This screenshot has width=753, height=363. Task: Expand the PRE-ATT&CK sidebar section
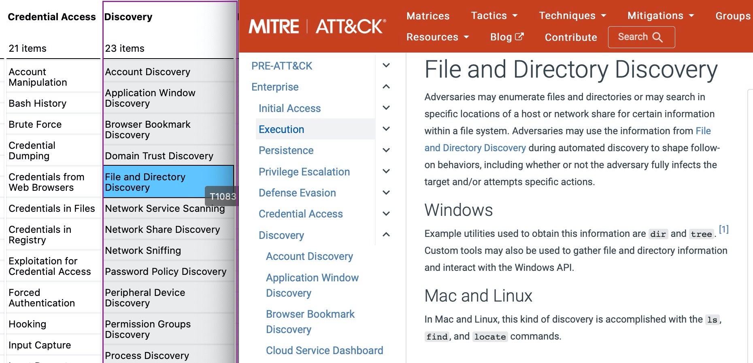coord(386,65)
